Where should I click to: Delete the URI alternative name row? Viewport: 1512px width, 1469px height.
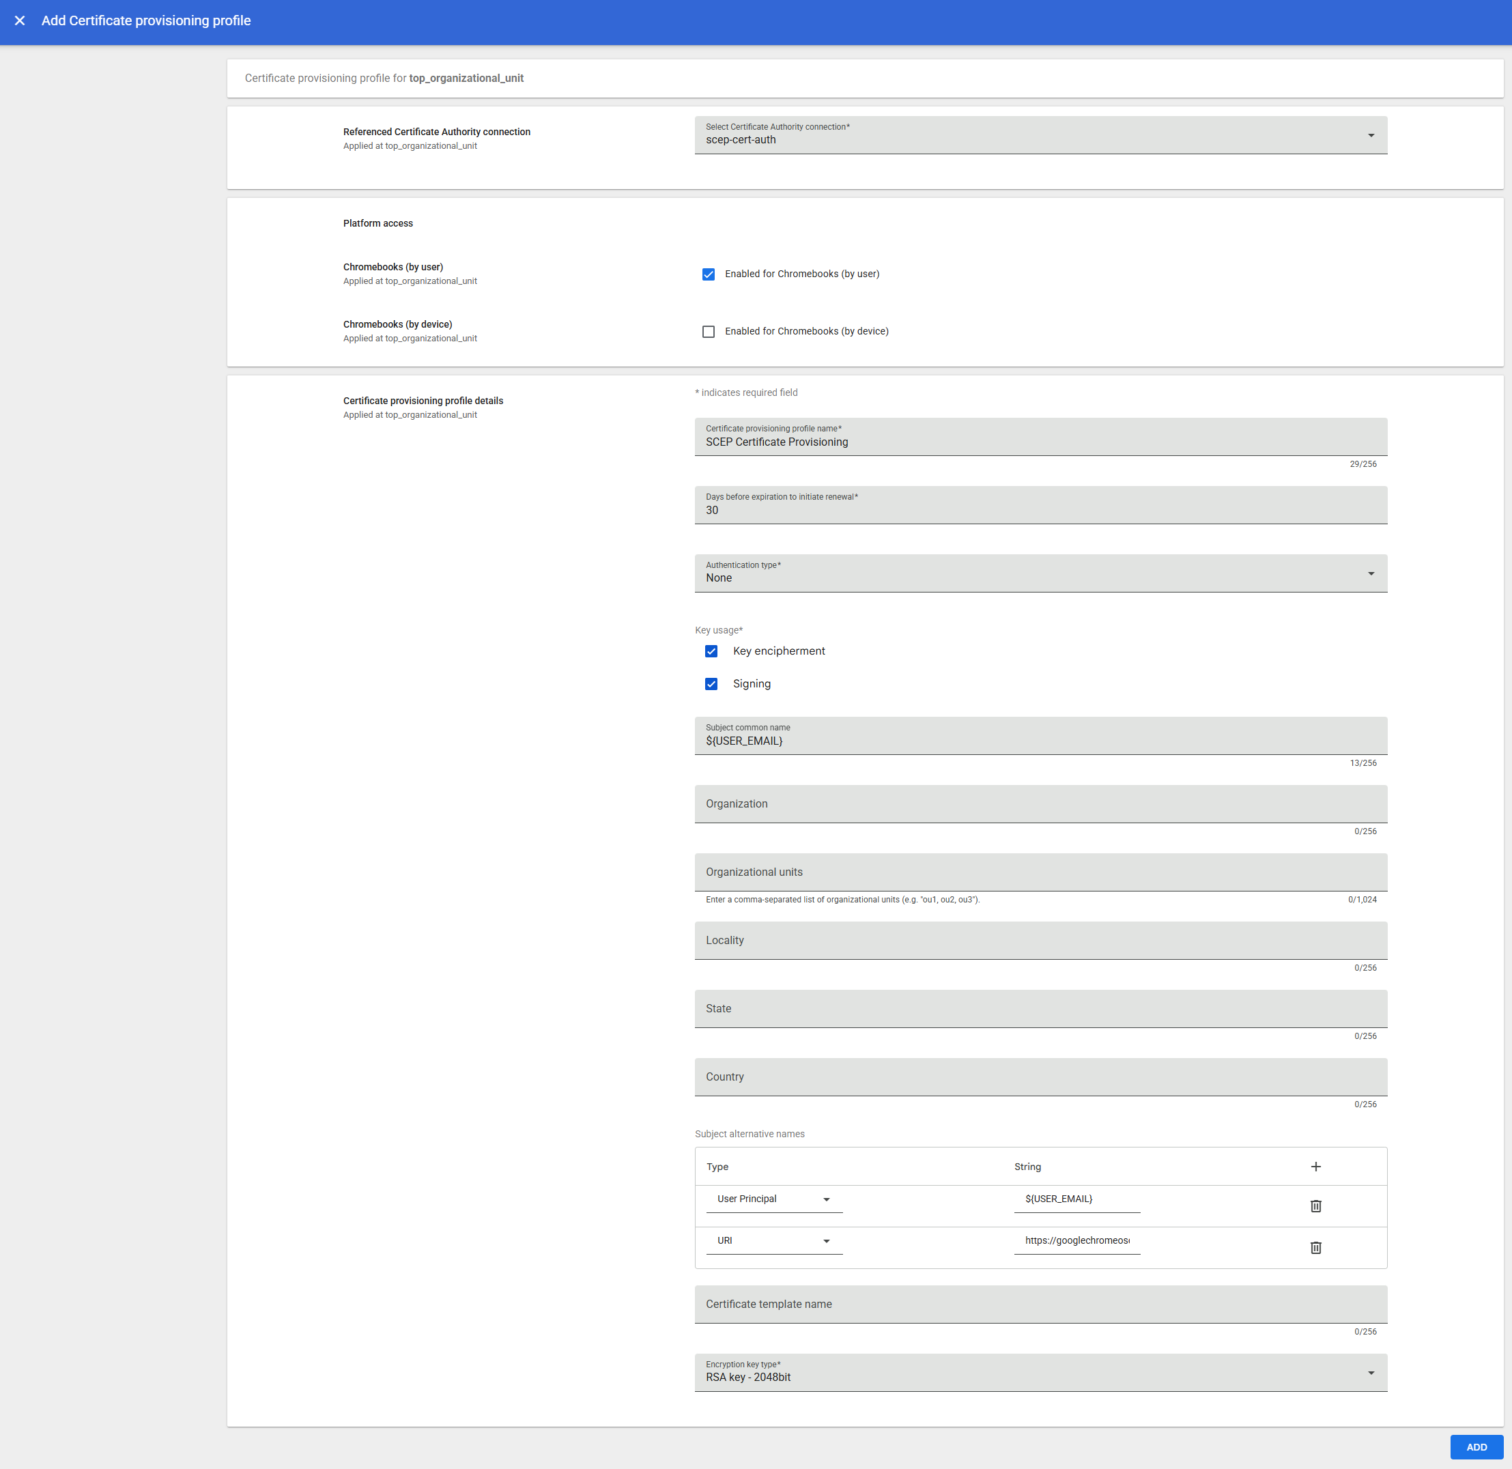pos(1315,1246)
